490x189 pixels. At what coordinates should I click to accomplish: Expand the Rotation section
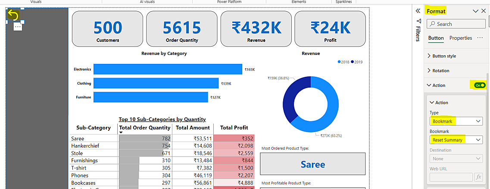pyautogui.click(x=440, y=71)
